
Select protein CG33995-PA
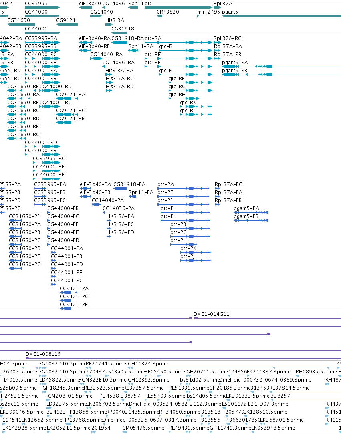coord(50,184)
